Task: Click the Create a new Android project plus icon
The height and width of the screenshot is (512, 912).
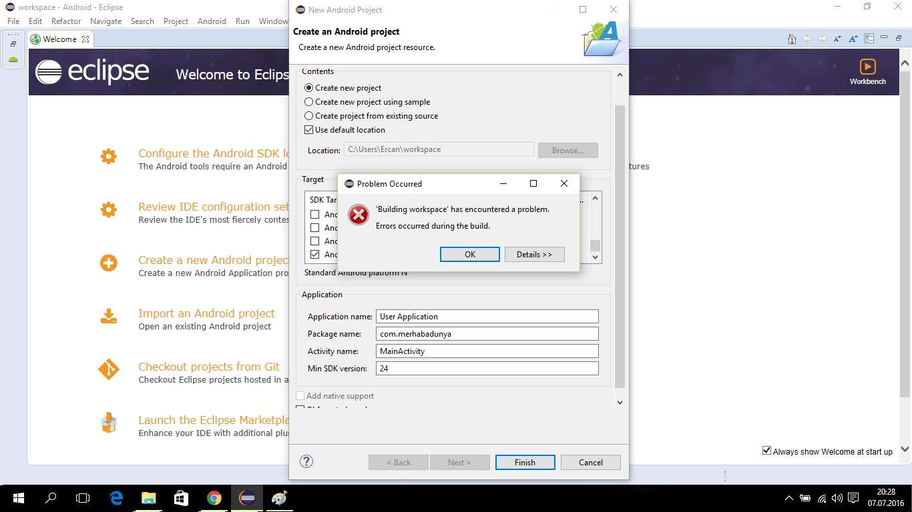Action: point(108,263)
